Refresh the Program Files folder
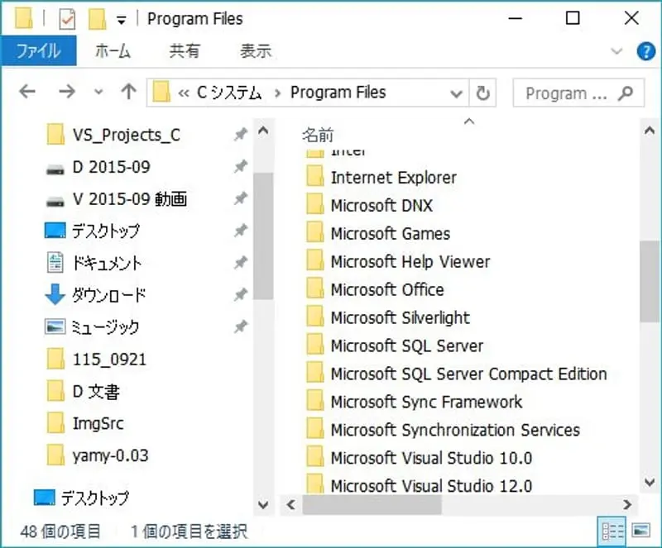662x548 pixels. [482, 93]
